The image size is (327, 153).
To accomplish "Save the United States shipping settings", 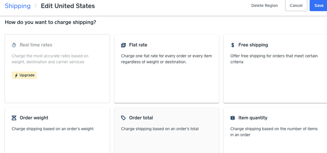I will pos(318,6).
